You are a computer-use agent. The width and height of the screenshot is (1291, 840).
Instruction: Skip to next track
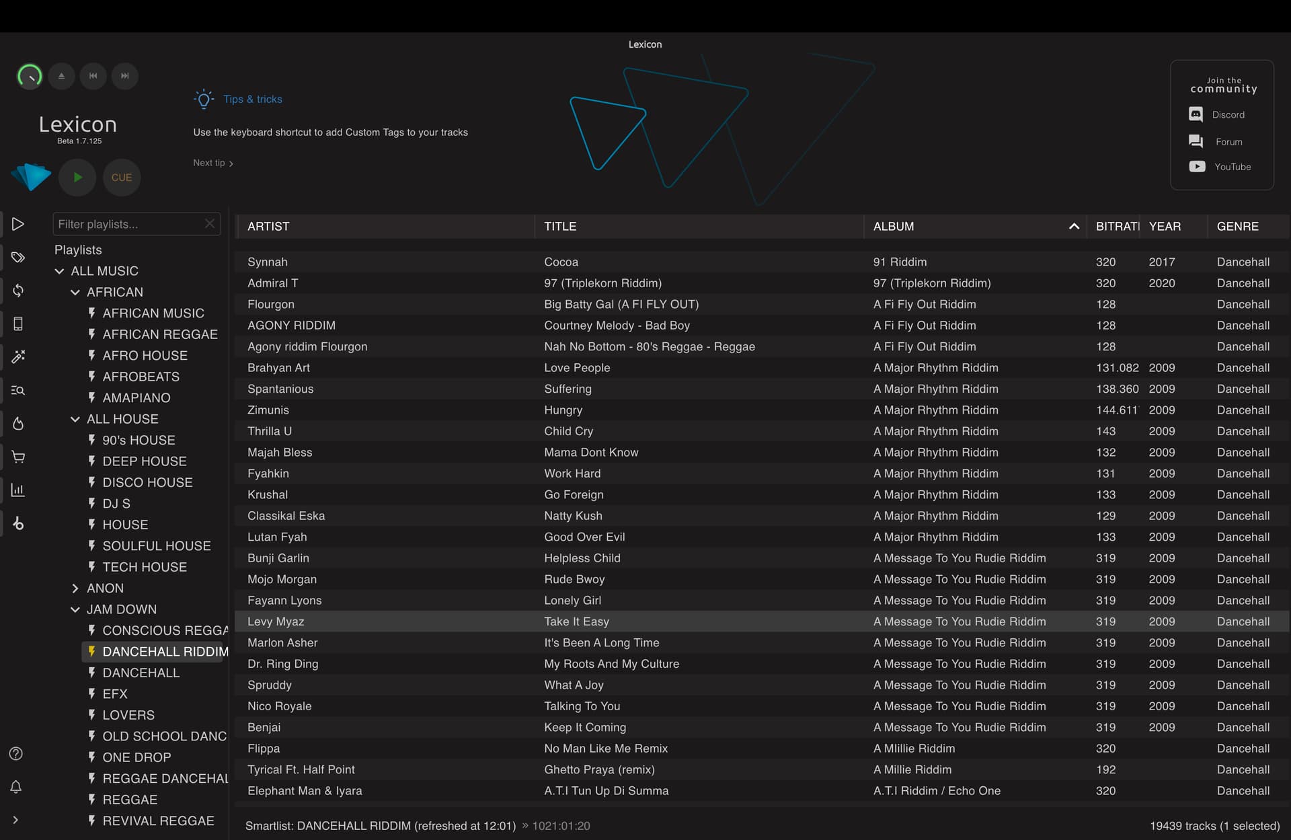[124, 76]
